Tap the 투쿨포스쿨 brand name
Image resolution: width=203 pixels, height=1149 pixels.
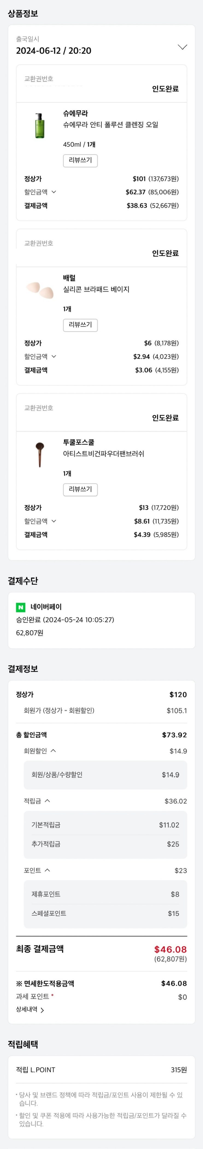point(78,442)
